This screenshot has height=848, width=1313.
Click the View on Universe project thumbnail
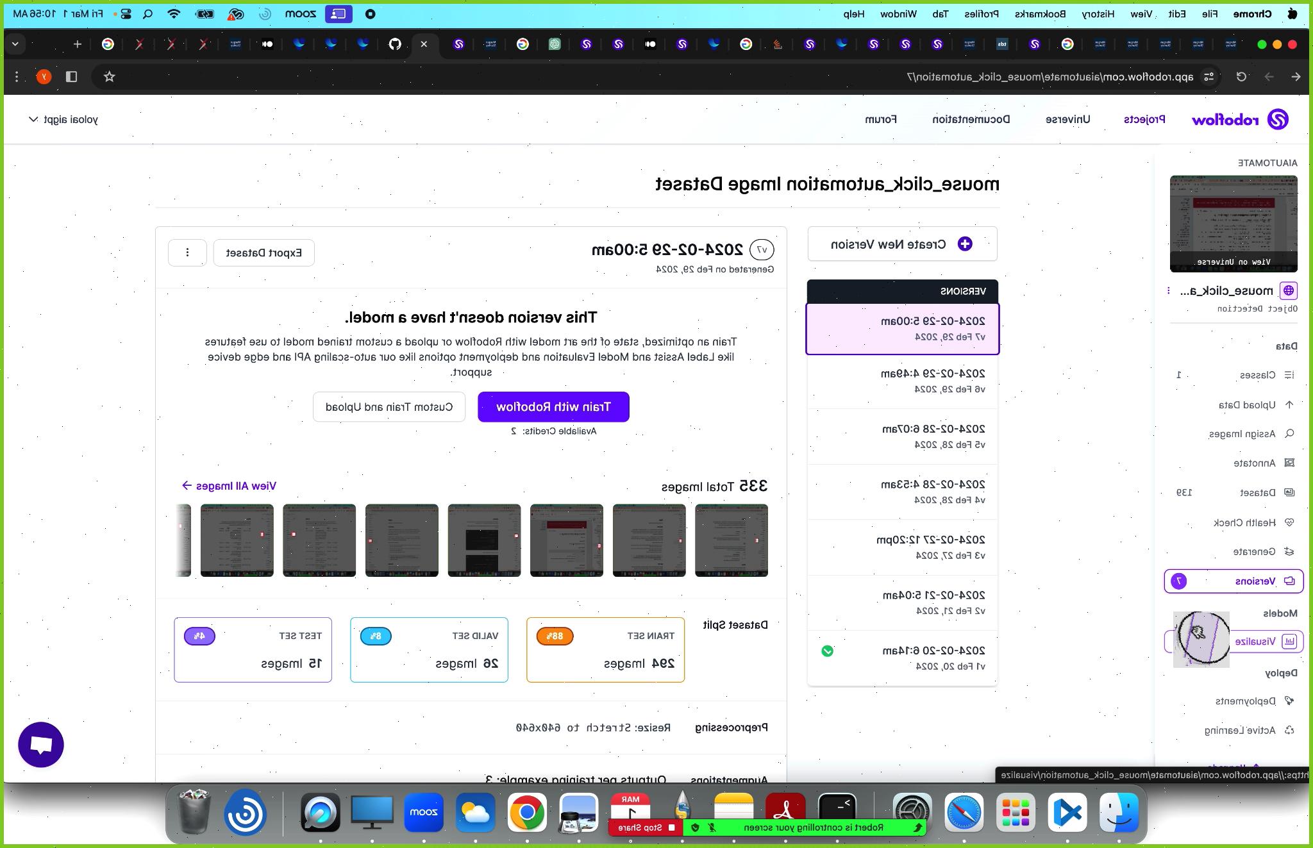click(1234, 224)
